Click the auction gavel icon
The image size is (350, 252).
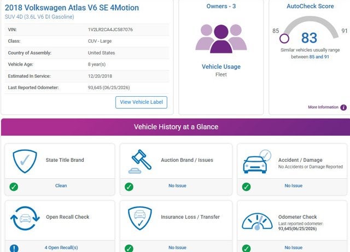(140, 161)
